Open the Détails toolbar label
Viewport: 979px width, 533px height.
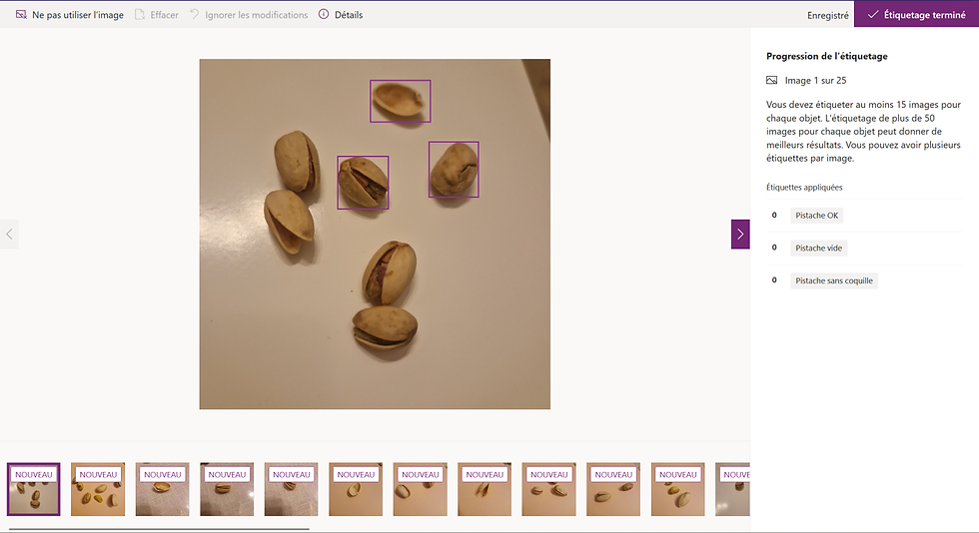(x=349, y=14)
